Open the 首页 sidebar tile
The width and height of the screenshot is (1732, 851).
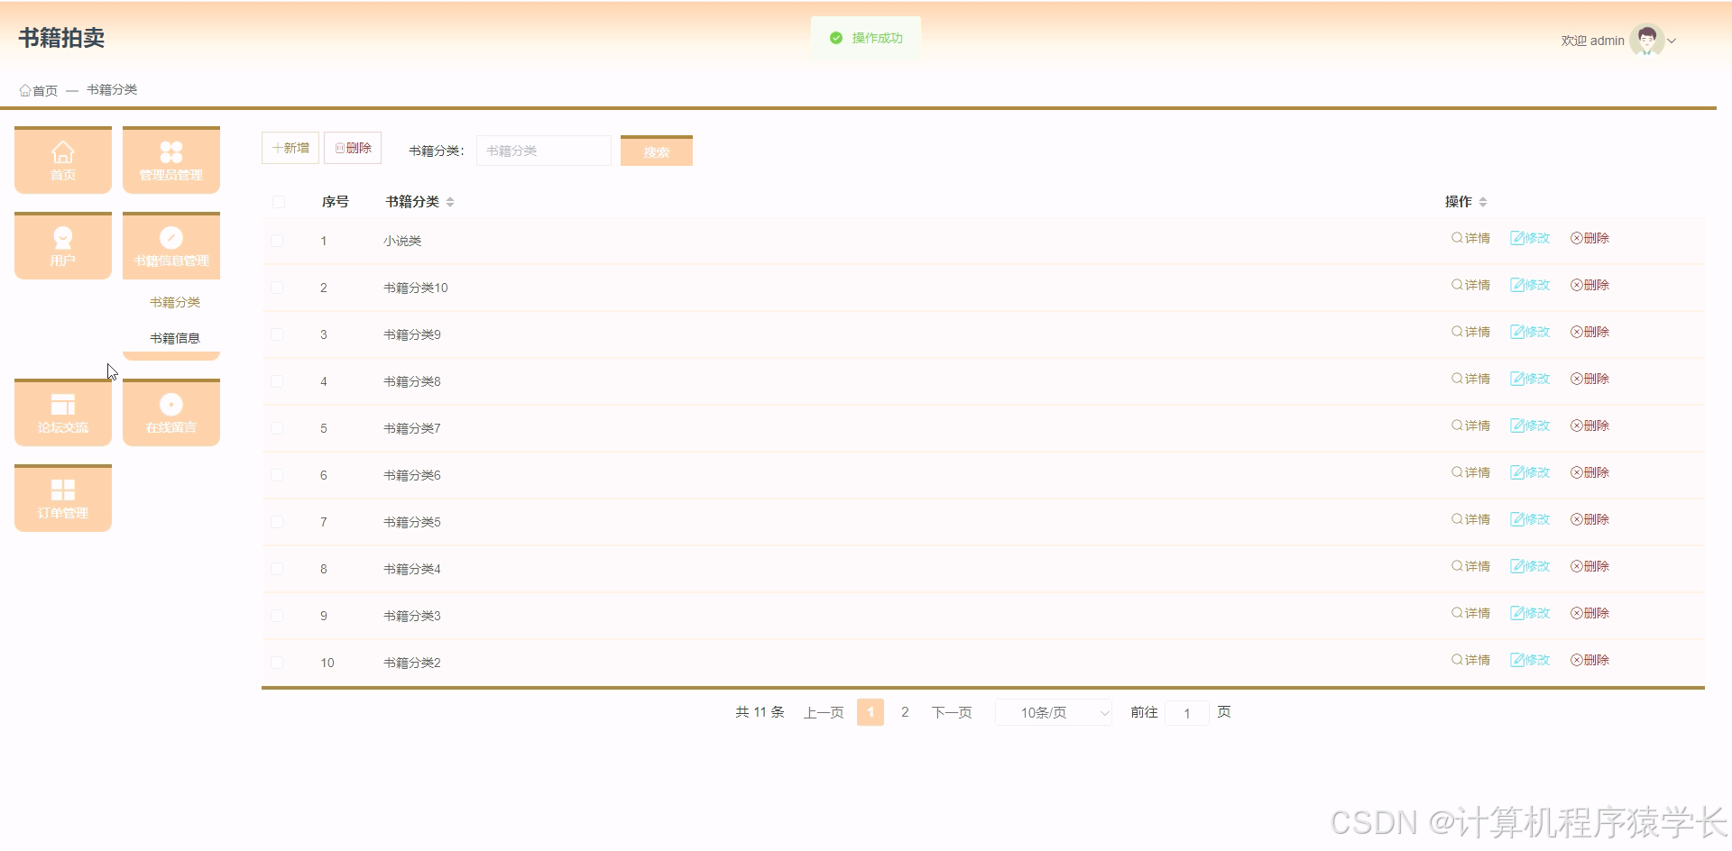click(x=63, y=160)
